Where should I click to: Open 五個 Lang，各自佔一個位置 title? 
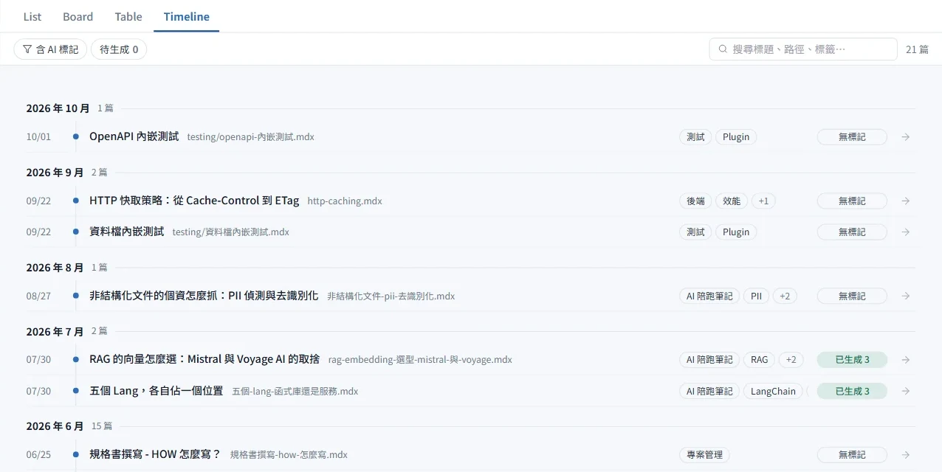[156, 390]
